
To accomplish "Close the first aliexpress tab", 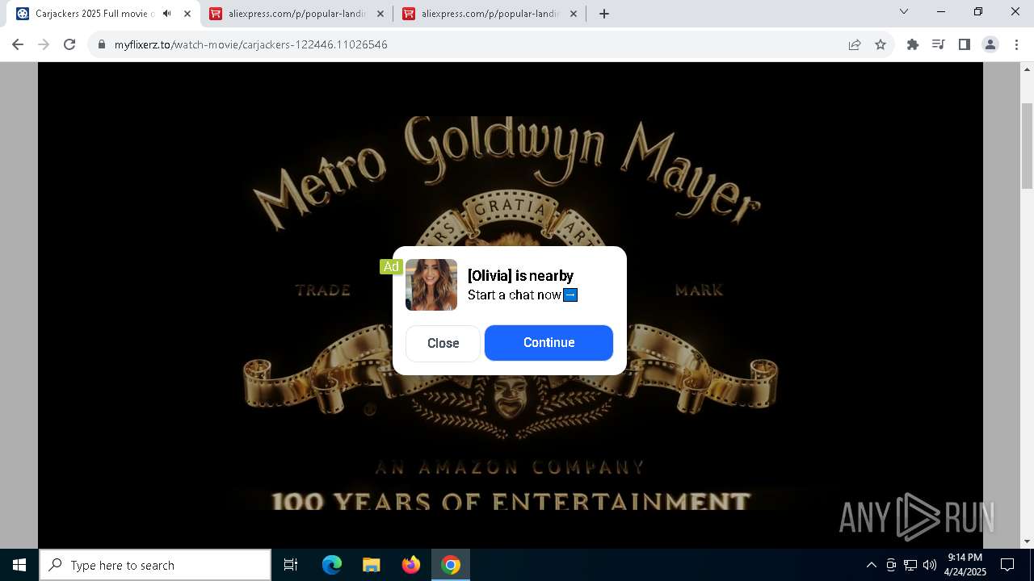I will coord(380,14).
